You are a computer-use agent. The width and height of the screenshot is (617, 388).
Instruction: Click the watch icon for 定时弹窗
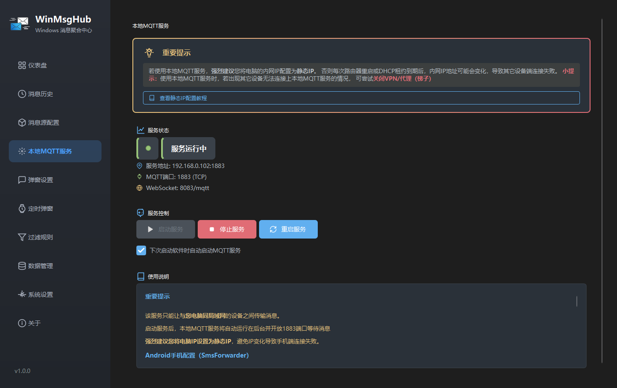[x=22, y=209]
